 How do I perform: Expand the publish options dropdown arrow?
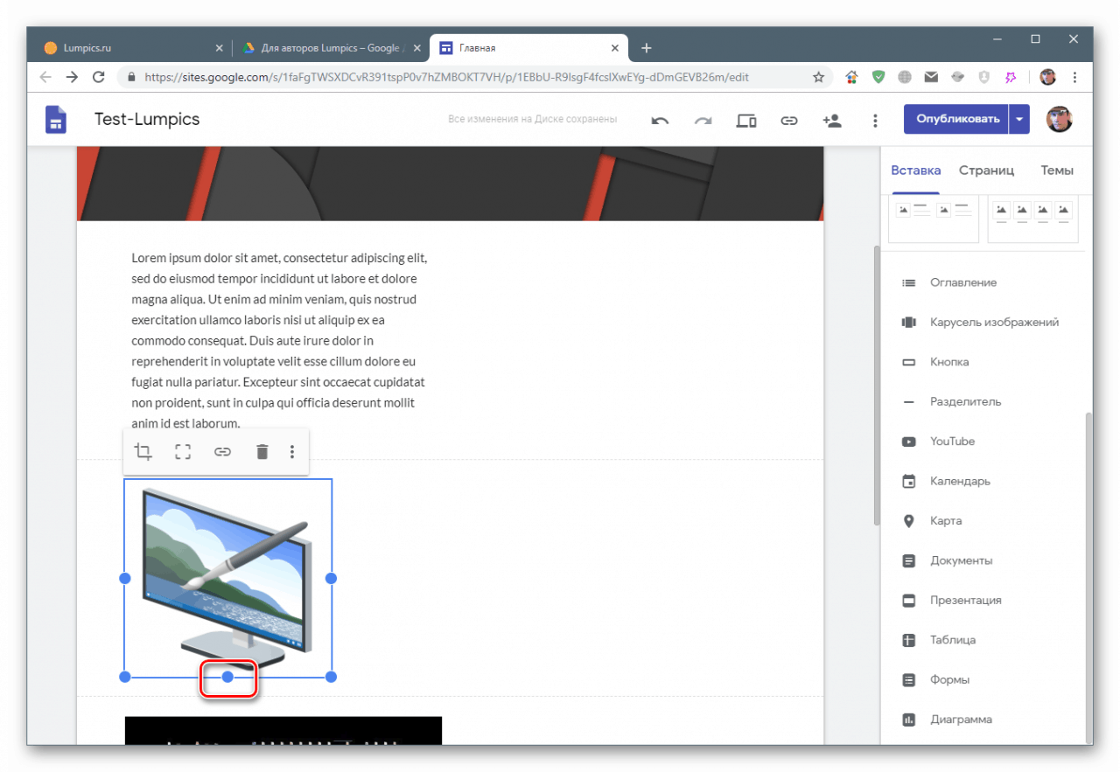point(1019,120)
